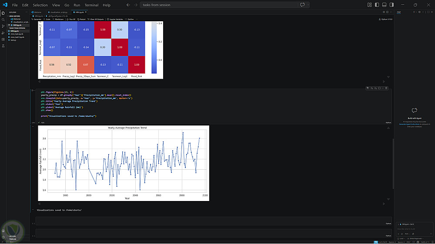Click the Customize Layout icon

coord(369,5)
